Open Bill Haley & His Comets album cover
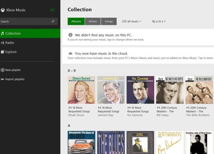 click(x=170, y=90)
